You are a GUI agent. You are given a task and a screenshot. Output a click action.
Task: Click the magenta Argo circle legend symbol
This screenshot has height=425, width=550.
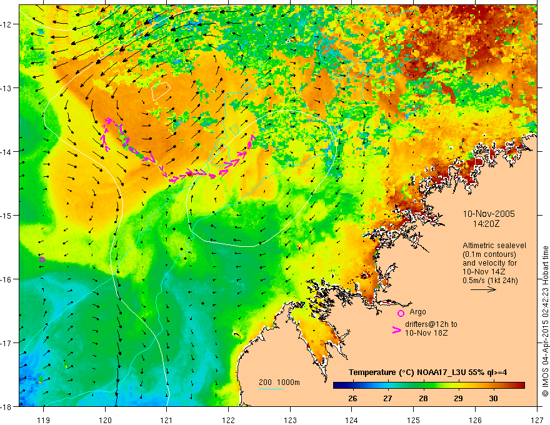click(x=401, y=313)
